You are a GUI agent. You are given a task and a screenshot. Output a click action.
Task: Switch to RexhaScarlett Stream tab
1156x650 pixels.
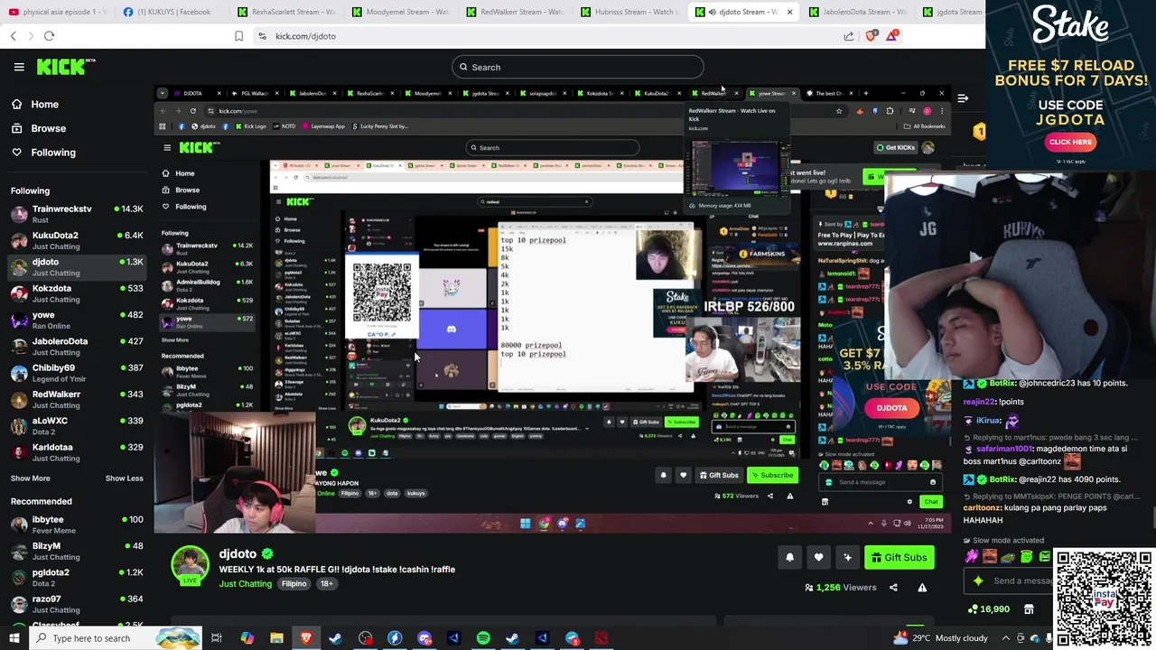tap(285, 12)
